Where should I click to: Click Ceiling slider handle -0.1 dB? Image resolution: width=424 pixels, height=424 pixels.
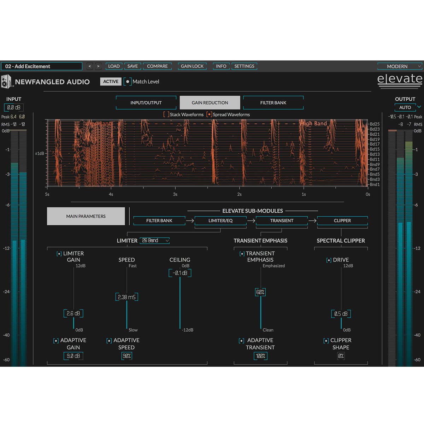coord(180,273)
